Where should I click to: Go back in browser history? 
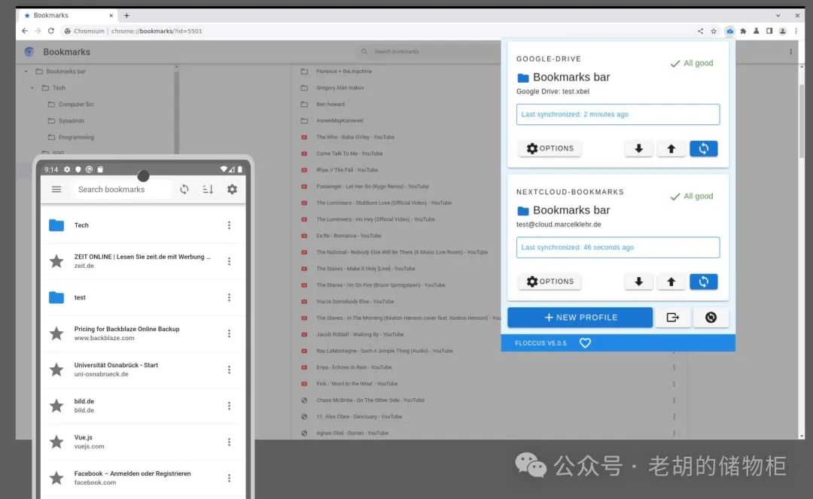tap(24, 31)
